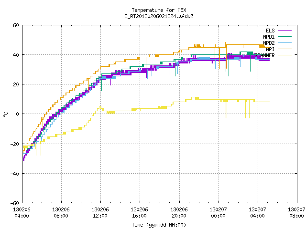
Task: Click the NPI legend label
Action: click(x=270, y=49)
